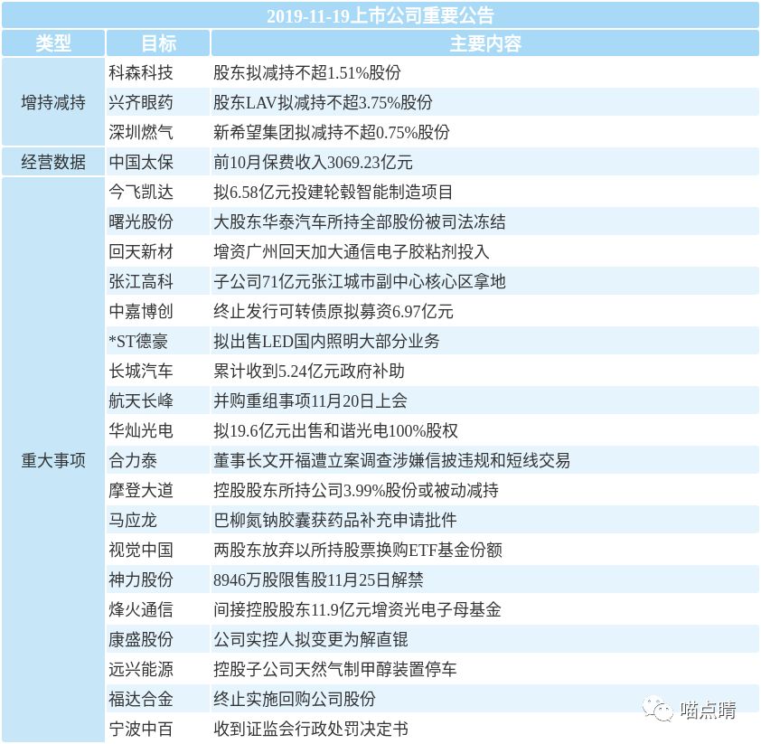
Task: Click the 福达合金 company name
Action: tap(141, 700)
